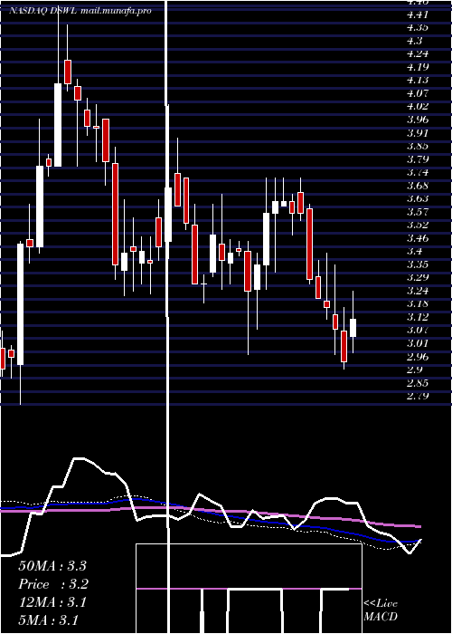Screen dimensions: 452x634
Task: Select the 3.79 price axis label
Action: pyautogui.click(x=418, y=159)
